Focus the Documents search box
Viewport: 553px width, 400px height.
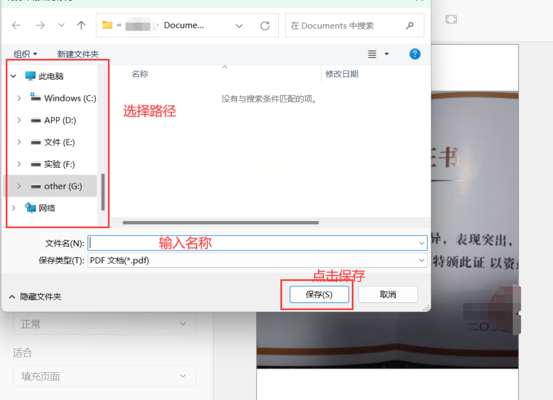coord(355,25)
